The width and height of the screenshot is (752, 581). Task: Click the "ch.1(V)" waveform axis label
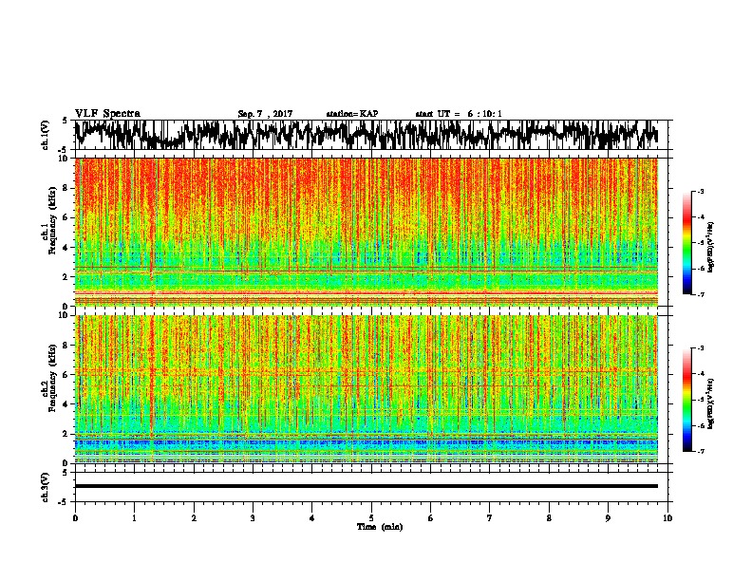click(46, 135)
